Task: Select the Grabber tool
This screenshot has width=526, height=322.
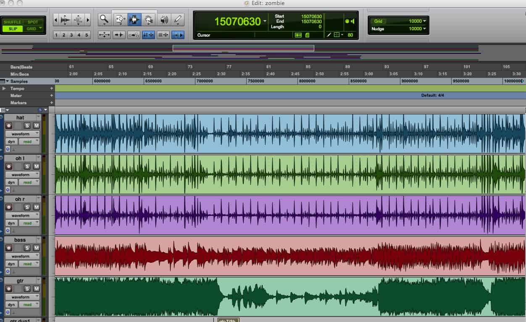Action: coord(148,20)
